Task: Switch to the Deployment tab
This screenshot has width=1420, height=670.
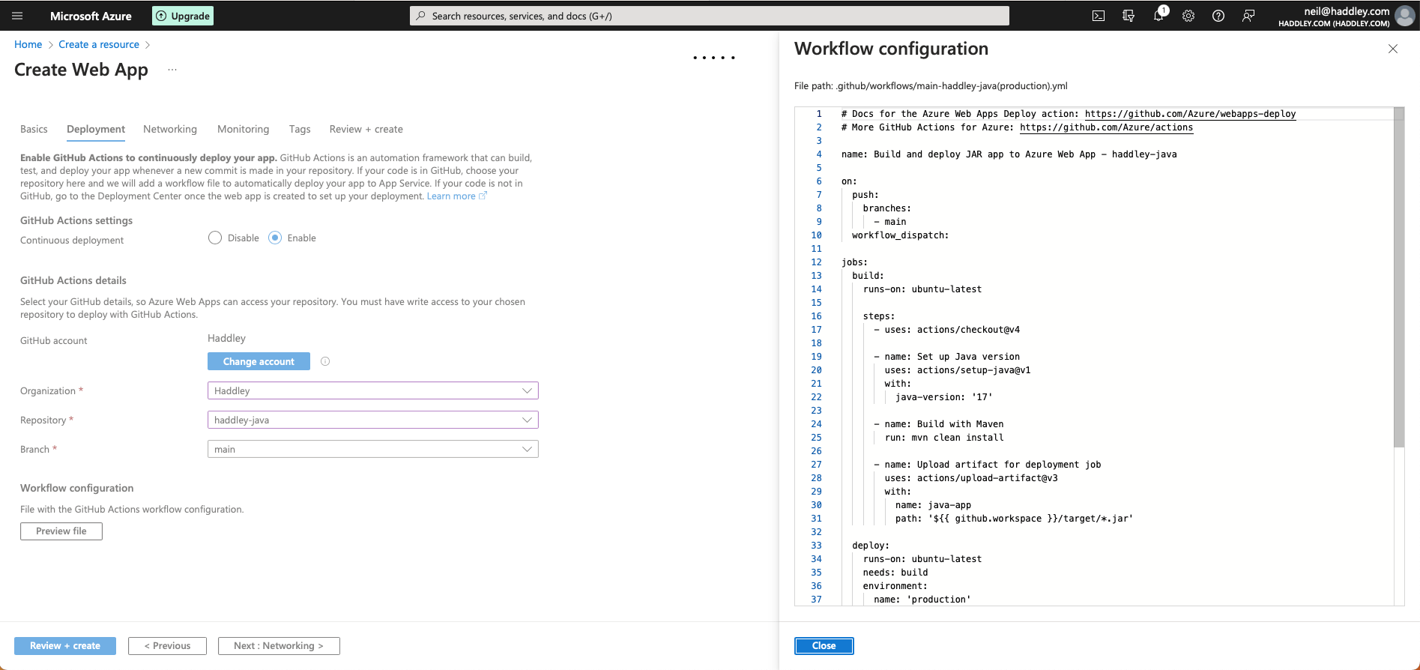Action: click(x=96, y=129)
